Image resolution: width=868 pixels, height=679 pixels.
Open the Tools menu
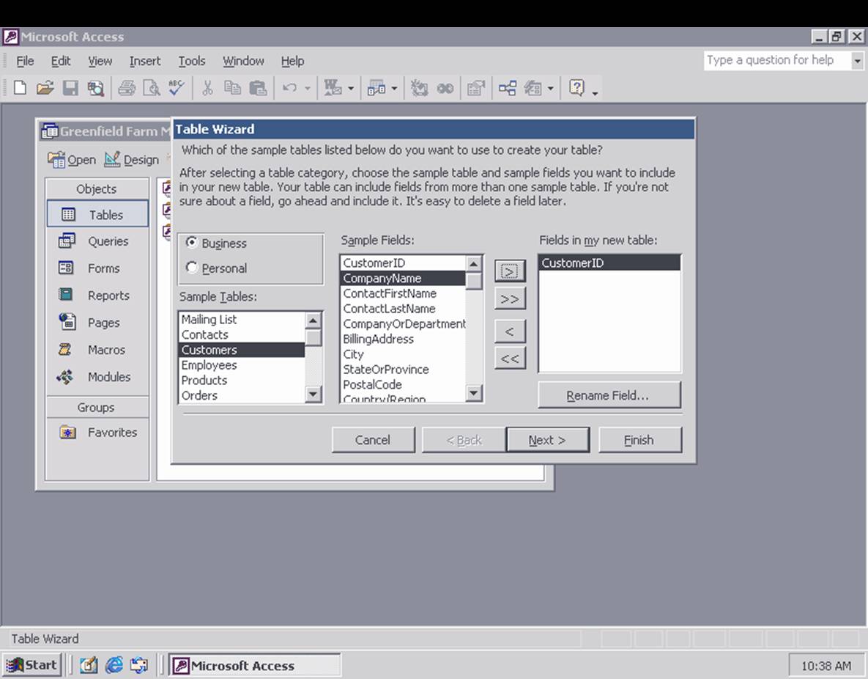(191, 61)
